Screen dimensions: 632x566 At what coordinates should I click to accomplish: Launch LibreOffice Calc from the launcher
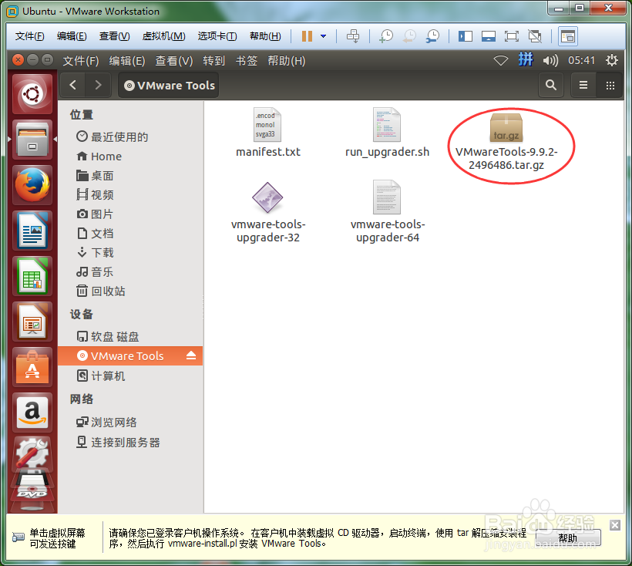pos(32,276)
